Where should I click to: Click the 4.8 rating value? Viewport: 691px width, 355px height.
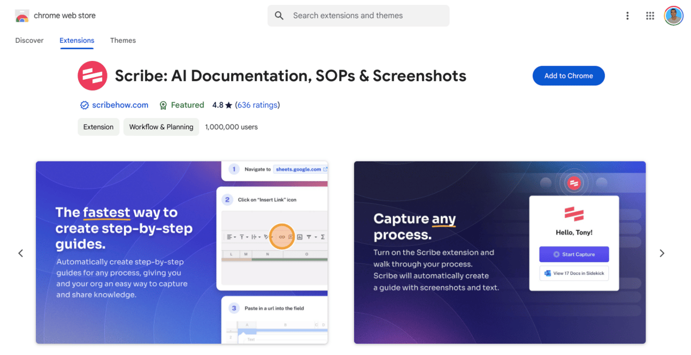218,105
